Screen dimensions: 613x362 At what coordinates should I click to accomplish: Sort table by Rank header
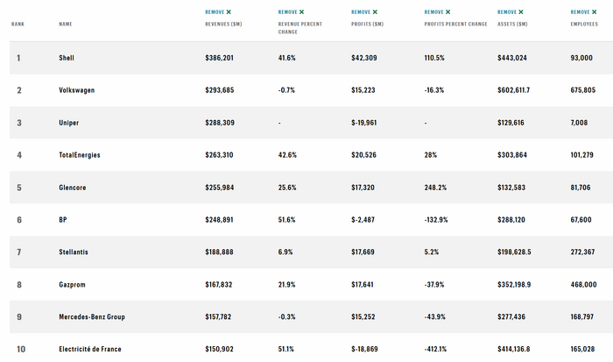coord(18,25)
